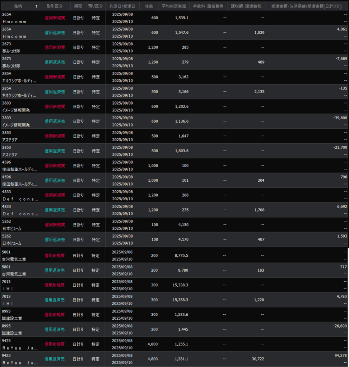Select the 信用新規買 label in Hmcomm row
The height and width of the screenshot is (367, 349).
(x=55, y=18)
